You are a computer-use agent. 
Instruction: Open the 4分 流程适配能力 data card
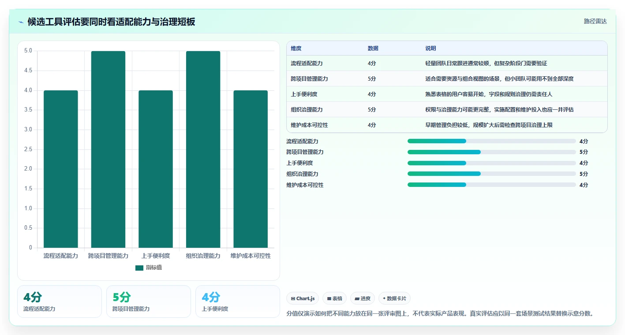60,301
